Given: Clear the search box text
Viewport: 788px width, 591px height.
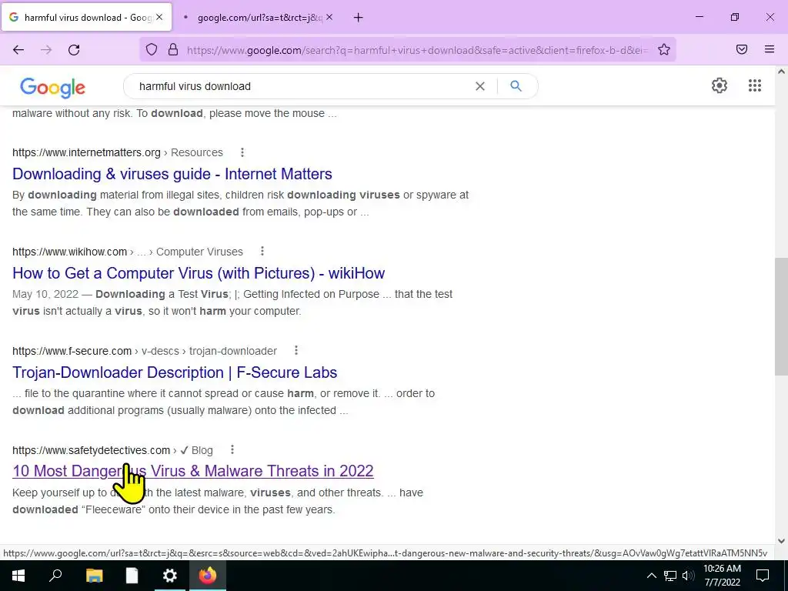Looking at the screenshot, I should [x=480, y=86].
